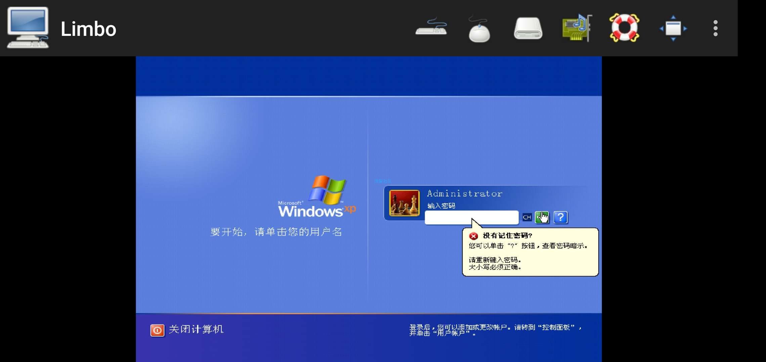Click the 登录后 account info footer text

pos(495,330)
